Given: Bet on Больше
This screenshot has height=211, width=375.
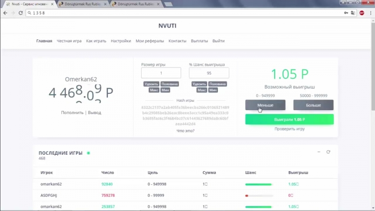Looking at the screenshot, I should tap(313, 105).
